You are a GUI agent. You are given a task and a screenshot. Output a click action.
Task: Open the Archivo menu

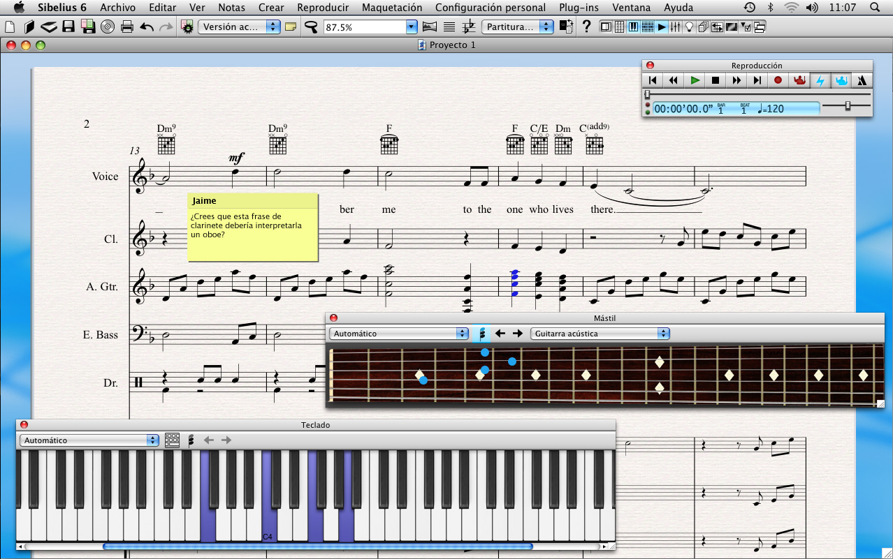point(117,8)
